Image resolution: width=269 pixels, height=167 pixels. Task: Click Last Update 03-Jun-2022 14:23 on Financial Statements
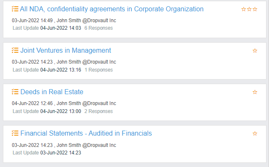(47, 153)
